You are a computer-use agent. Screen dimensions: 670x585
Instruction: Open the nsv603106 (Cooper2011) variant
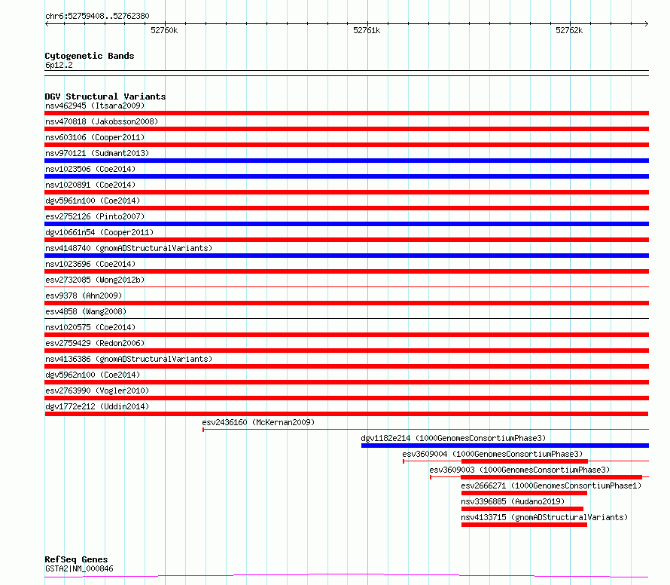click(95, 137)
